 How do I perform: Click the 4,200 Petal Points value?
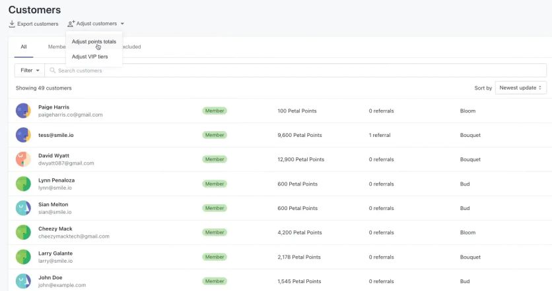(300, 232)
